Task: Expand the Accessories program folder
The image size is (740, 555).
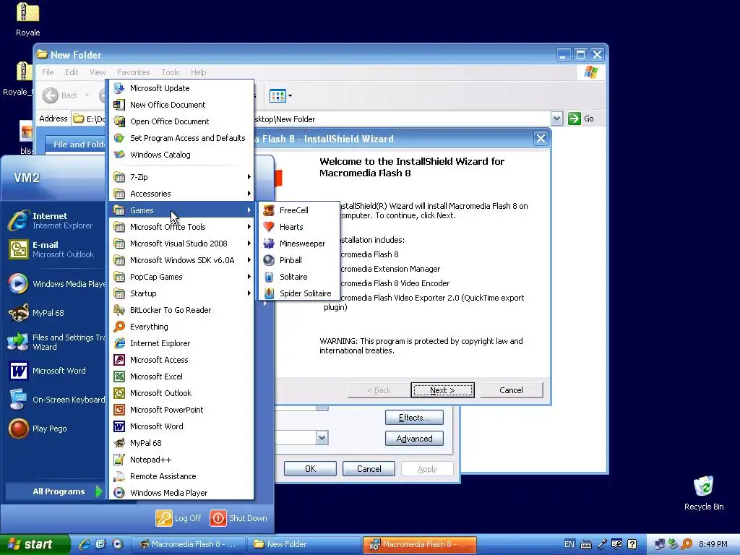Action: coord(181,194)
